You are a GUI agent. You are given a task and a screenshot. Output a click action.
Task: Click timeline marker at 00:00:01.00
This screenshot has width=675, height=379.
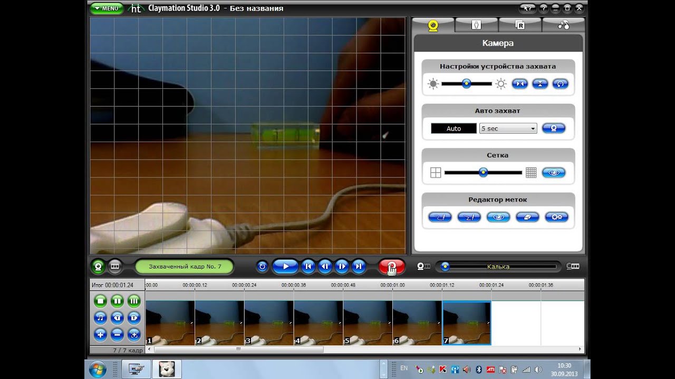click(393, 285)
